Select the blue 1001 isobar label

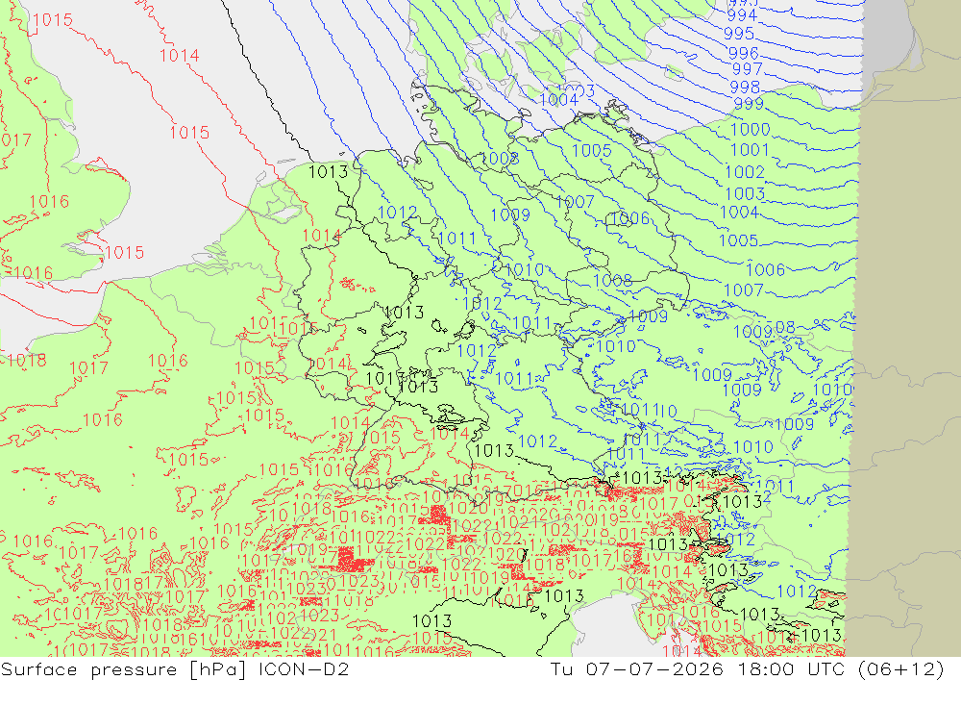click(750, 150)
